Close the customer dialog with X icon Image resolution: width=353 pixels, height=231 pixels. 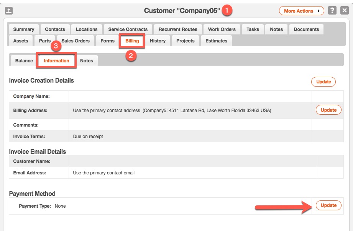click(344, 11)
